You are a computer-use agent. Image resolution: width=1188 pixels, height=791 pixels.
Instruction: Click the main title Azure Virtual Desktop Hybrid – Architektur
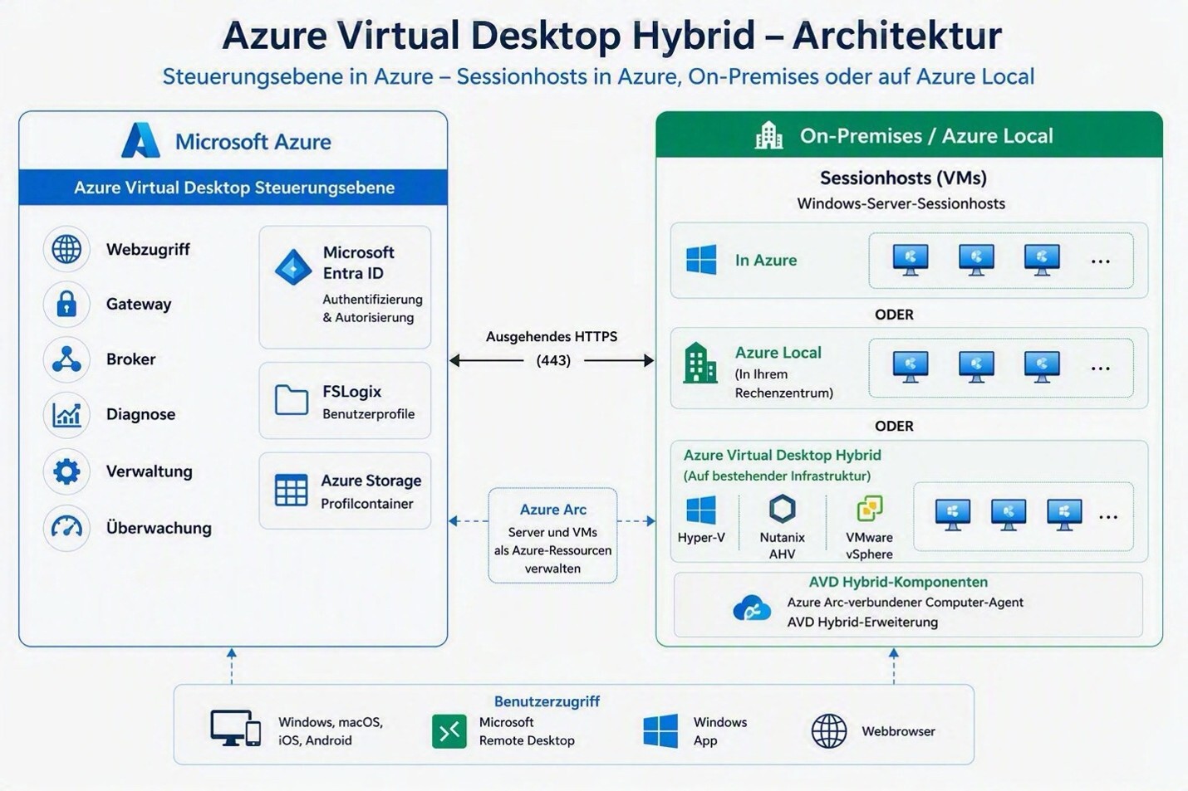click(x=612, y=35)
